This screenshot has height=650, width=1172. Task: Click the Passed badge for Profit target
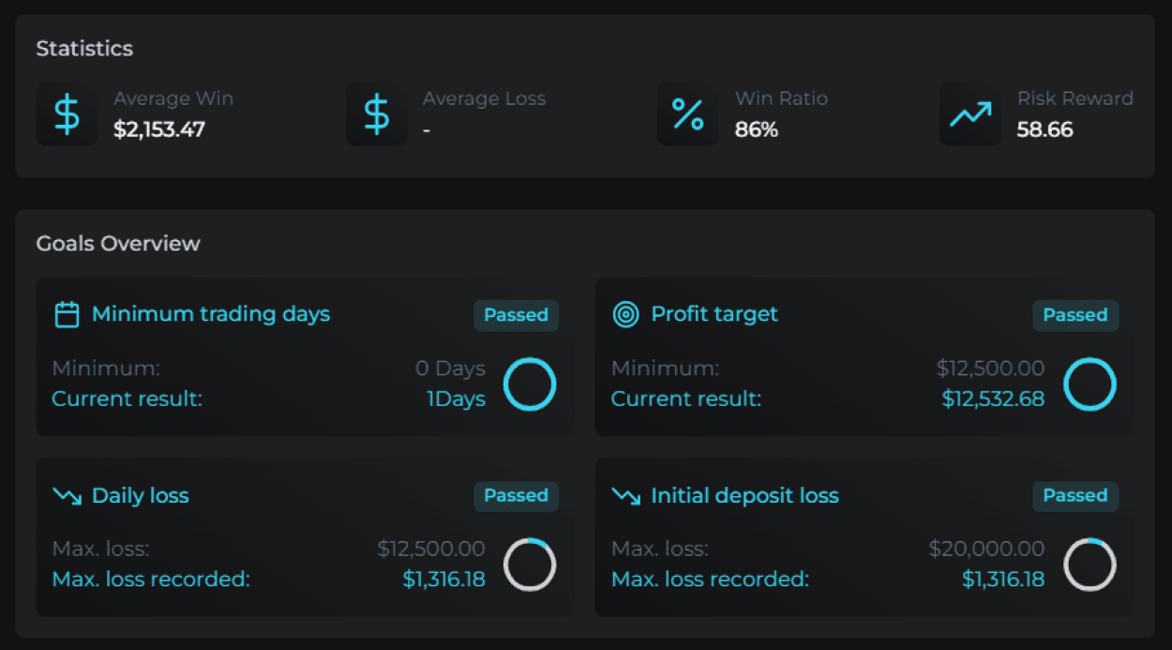[x=1075, y=315]
